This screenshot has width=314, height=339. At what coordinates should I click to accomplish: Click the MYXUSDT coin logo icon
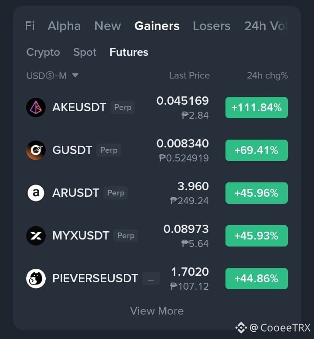point(36,236)
